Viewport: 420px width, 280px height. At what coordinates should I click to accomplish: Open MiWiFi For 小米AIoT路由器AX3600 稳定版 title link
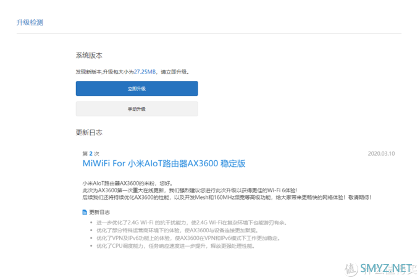[x=164, y=163]
